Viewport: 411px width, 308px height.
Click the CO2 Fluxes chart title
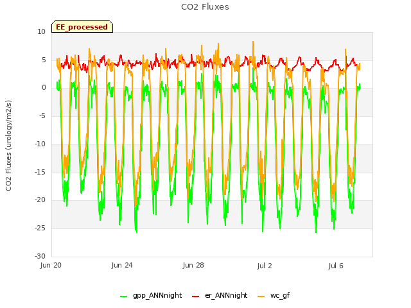(x=205, y=7)
